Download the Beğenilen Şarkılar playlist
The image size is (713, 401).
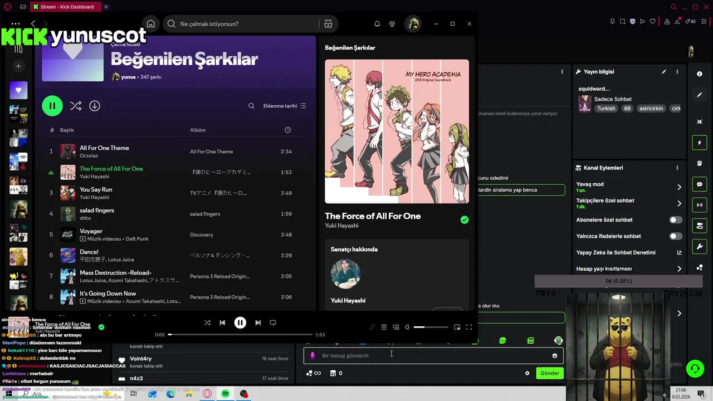(x=95, y=106)
